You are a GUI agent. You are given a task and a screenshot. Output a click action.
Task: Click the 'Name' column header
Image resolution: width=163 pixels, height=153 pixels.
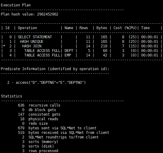pos(69,28)
